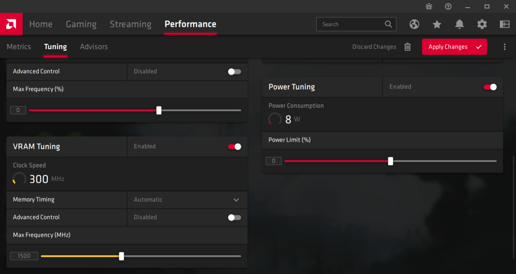Screen dimensions: 516x274
Task: Click the help question mark icon
Action: pyautogui.click(x=448, y=7)
